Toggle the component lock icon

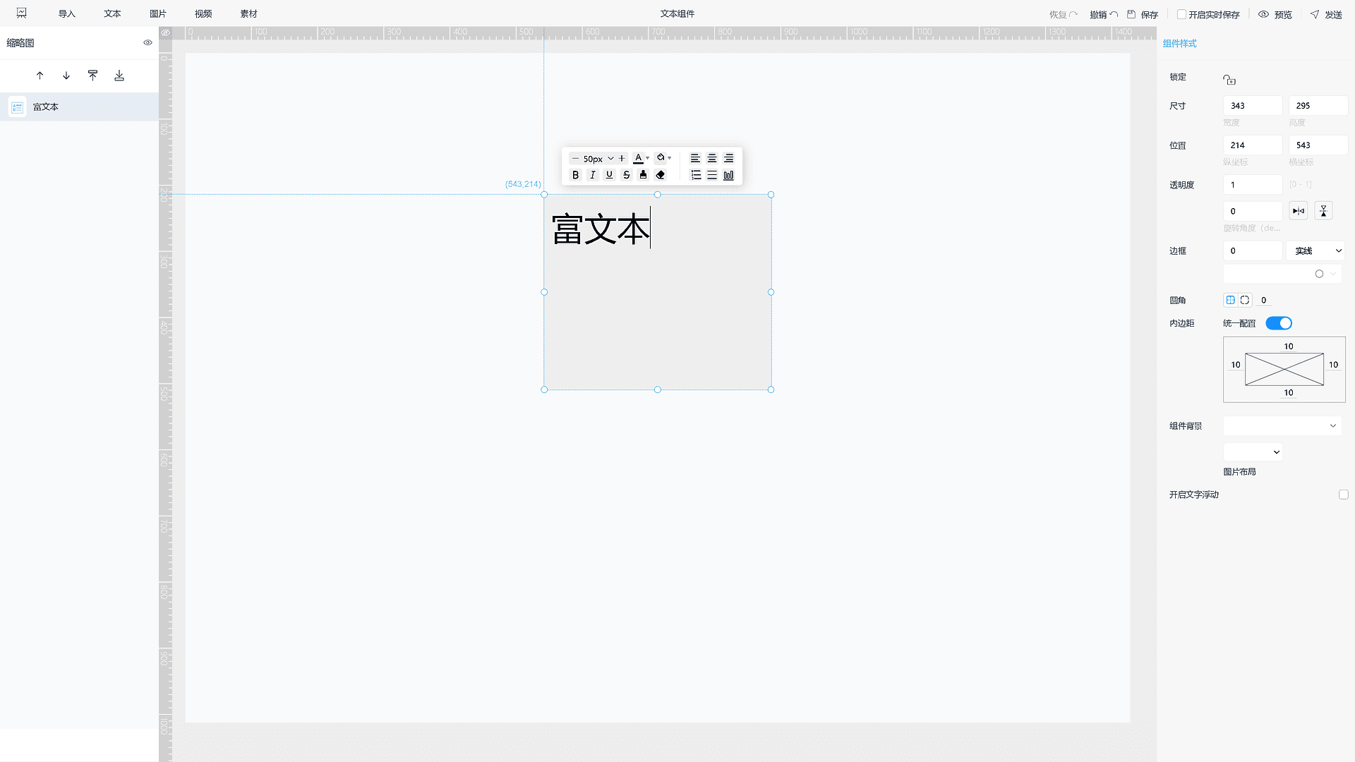coord(1229,80)
